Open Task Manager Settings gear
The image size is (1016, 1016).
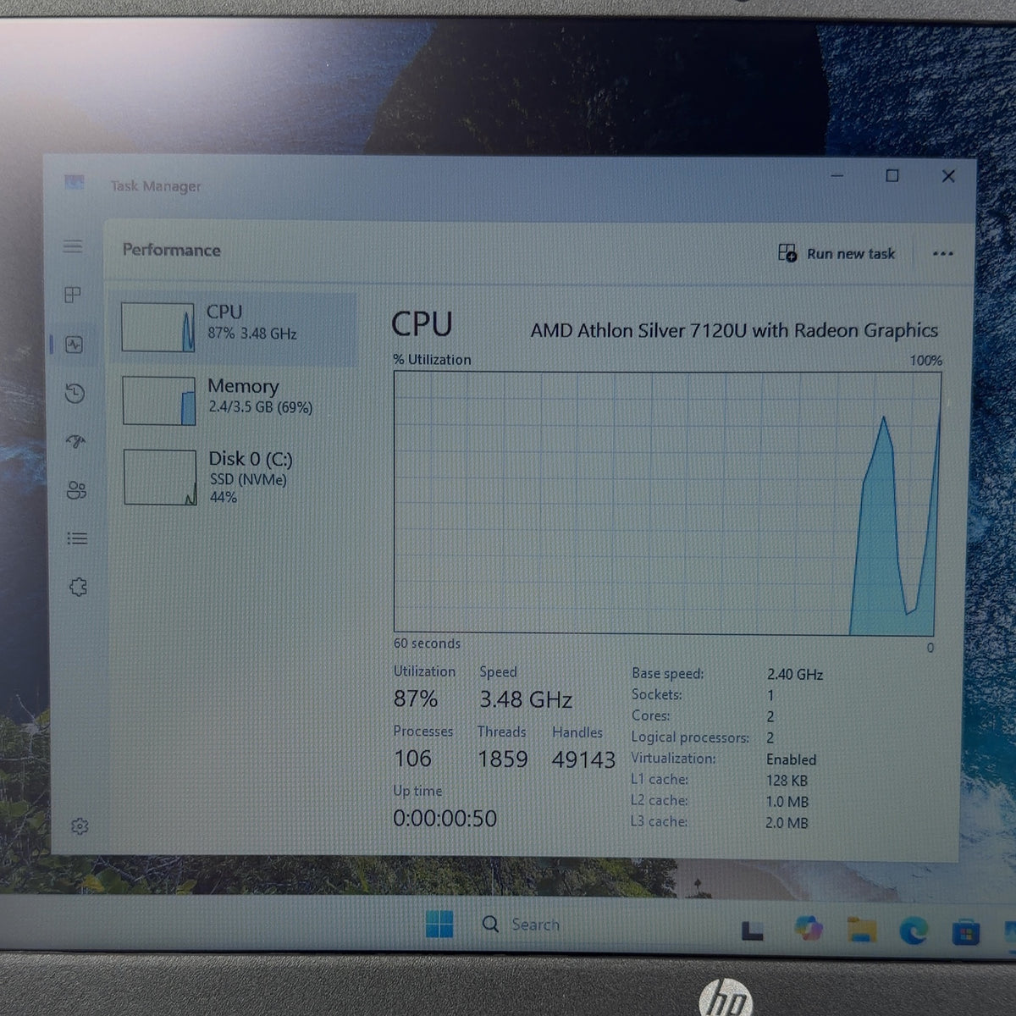(x=80, y=826)
